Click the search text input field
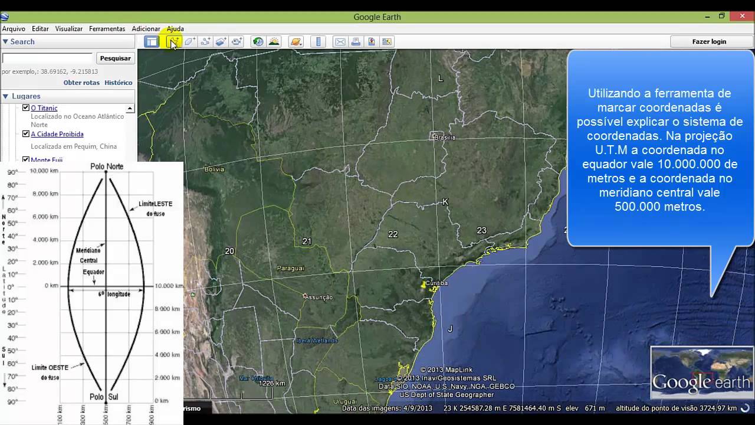This screenshot has height=425, width=755. coord(47,58)
